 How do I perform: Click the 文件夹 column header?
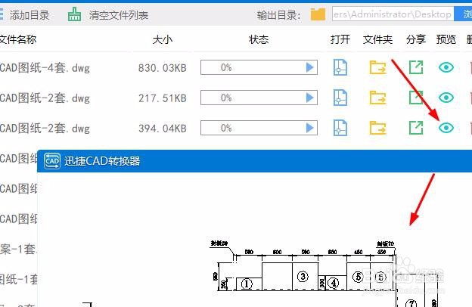coord(377,39)
